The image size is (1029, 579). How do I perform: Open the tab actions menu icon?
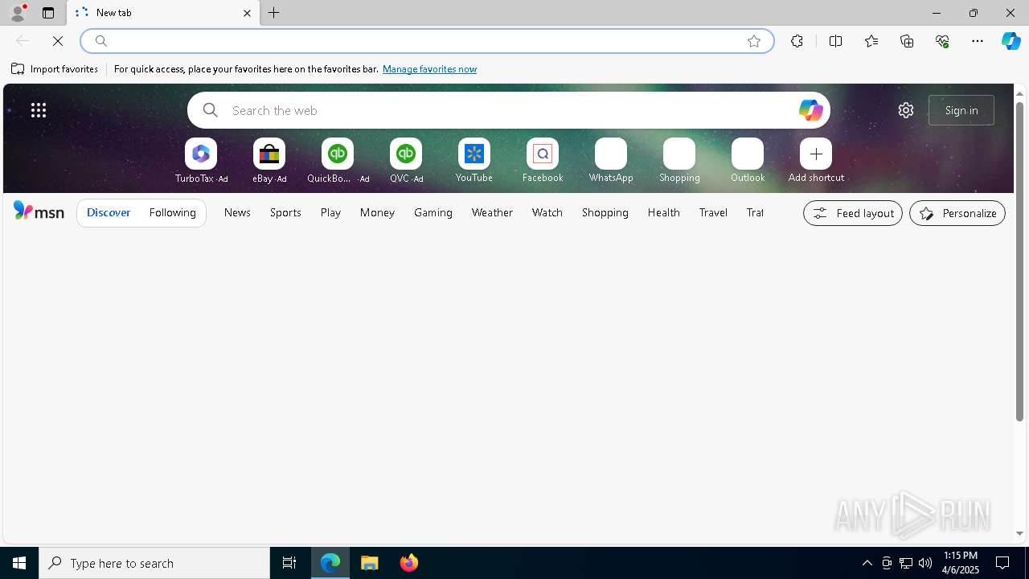pyautogui.click(x=48, y=13)
